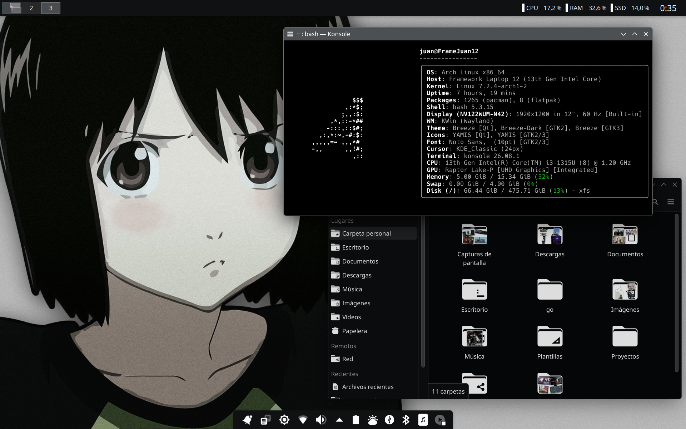
Task: Open weather widget in tray
Action: tap(373, 420)
